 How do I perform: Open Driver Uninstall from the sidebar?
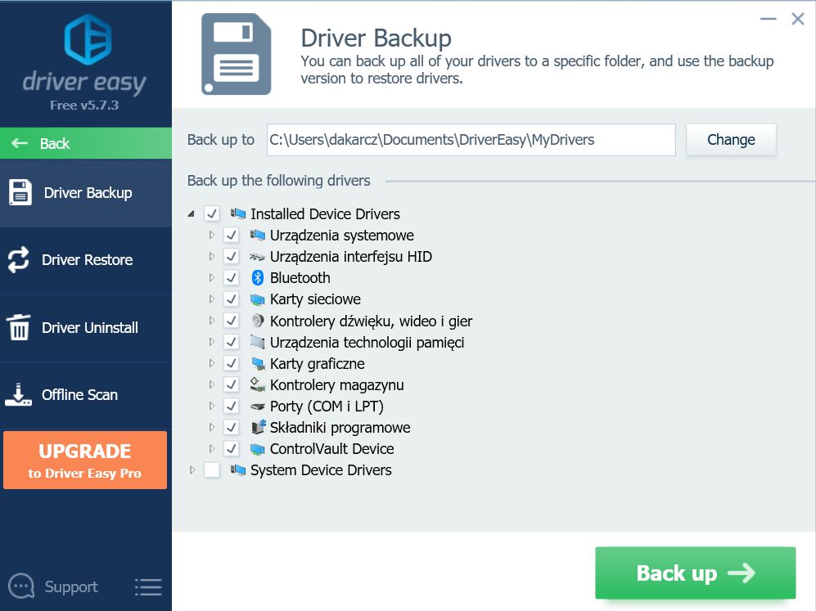pyautogui.click(x=20, y=327)
